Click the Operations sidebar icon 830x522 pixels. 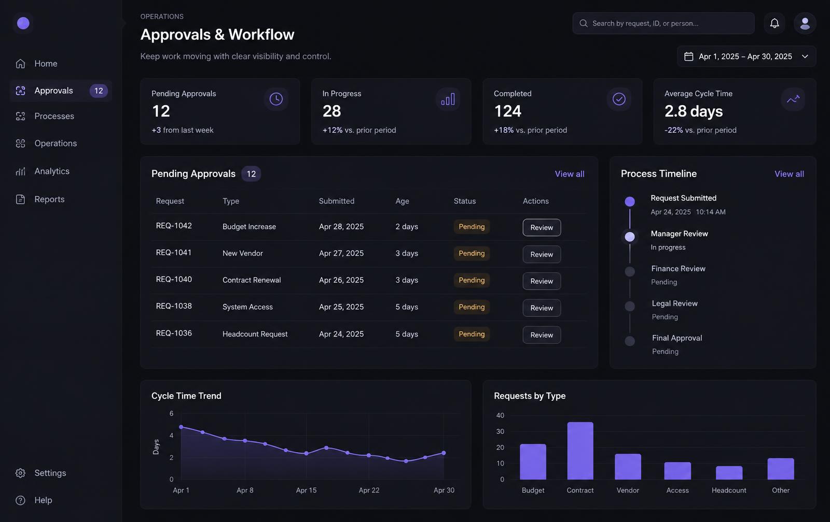[x=20, y=143]
